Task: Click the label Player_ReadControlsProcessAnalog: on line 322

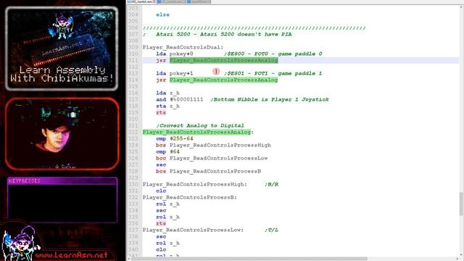Action: pos(198,132)
